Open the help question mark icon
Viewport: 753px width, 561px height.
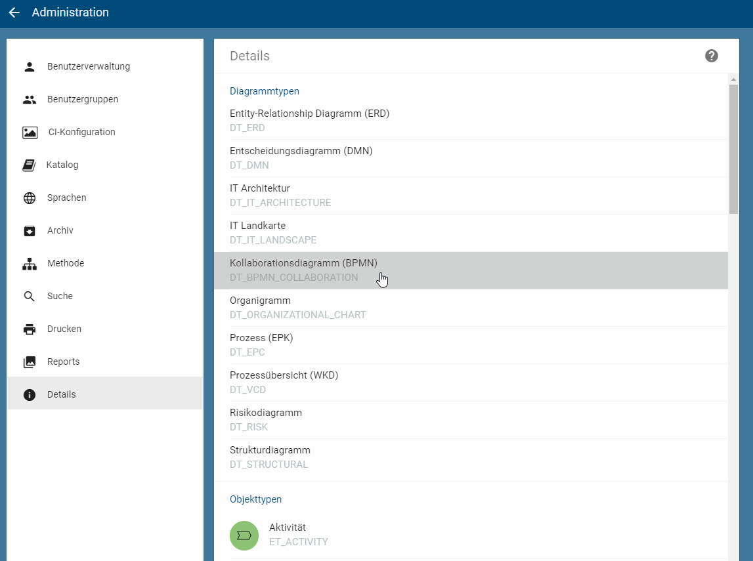711,56
